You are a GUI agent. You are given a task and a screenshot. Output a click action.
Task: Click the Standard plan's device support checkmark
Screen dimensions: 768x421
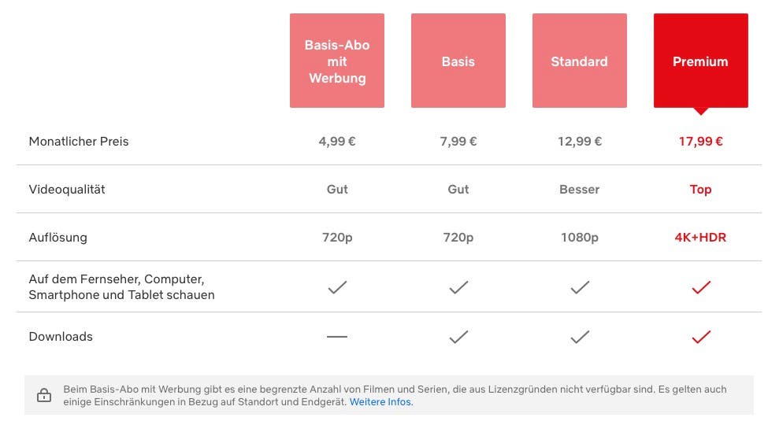tap(580, 287)
